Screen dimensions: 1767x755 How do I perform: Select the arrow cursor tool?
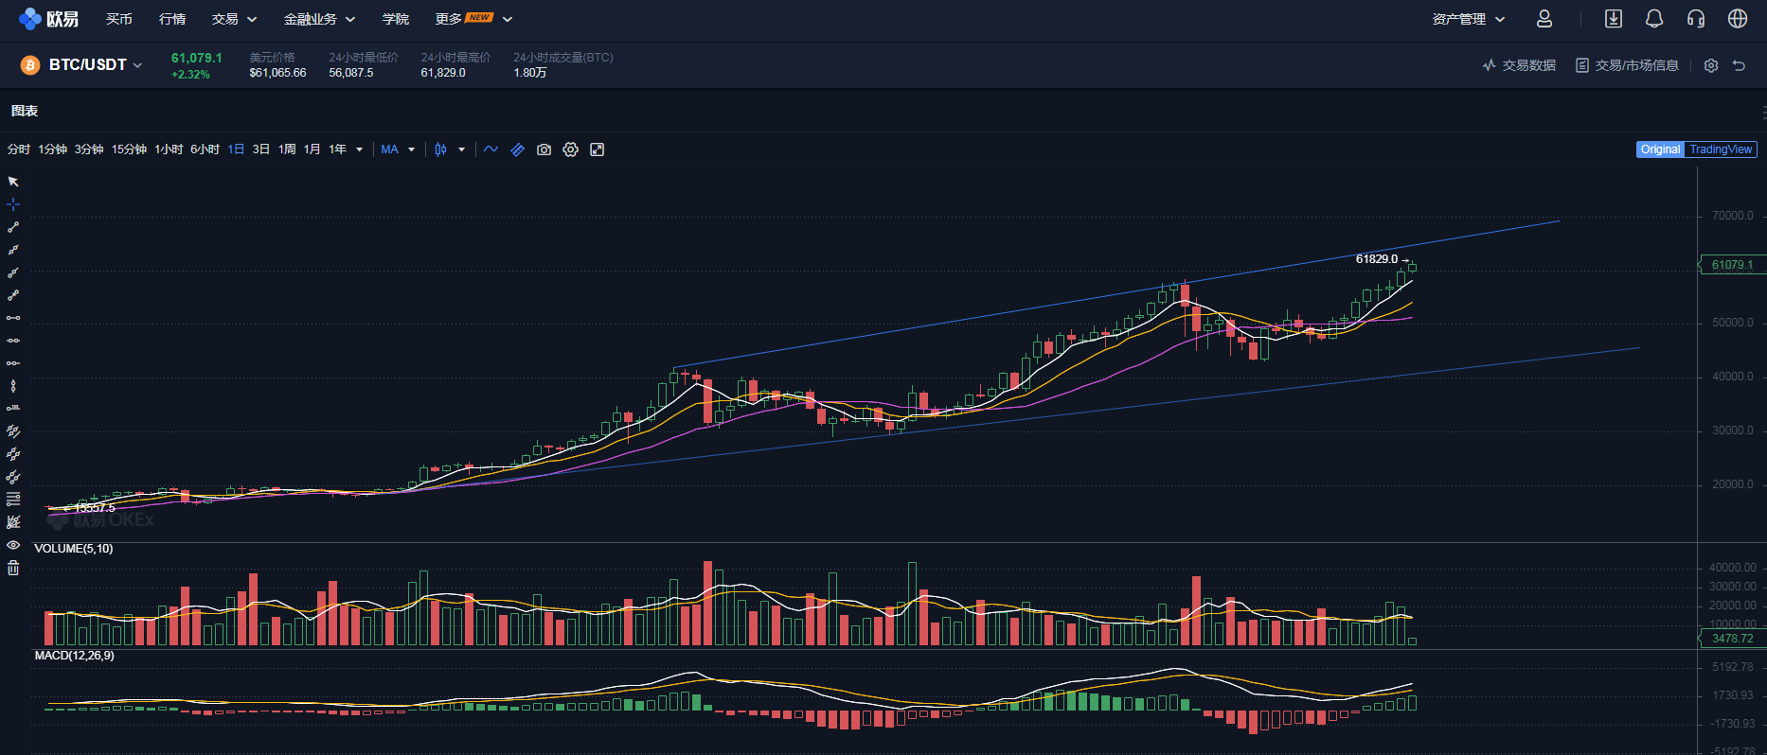[x=13, y=182]
